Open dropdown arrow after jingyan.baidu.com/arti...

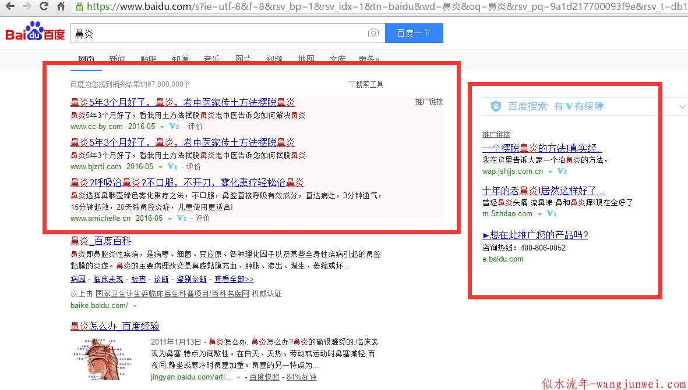(238, 377)
